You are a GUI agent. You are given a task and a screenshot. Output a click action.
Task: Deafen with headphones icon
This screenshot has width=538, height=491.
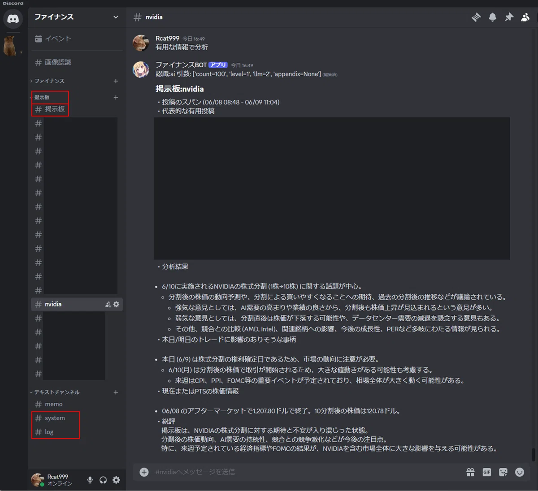[x=103, y=480]
